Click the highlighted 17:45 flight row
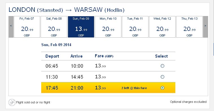The width and height of the screenshot is (214, 111). click(108, 88)
